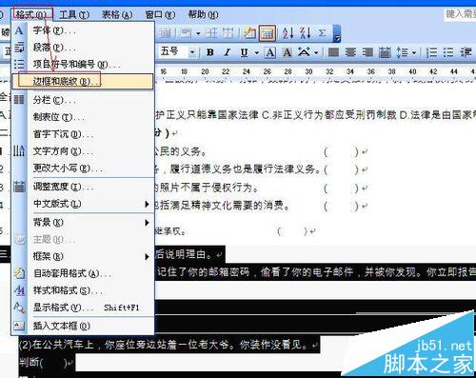
Task: Select 文字方向 menu entry
Action: 83,151
